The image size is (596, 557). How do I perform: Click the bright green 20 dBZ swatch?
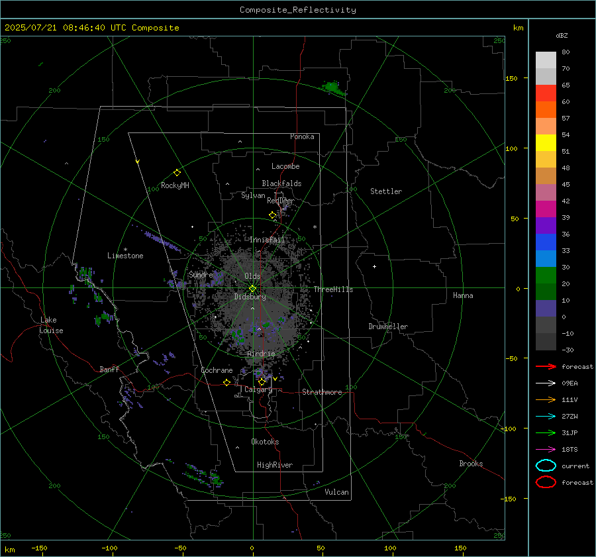coord(546,275)
